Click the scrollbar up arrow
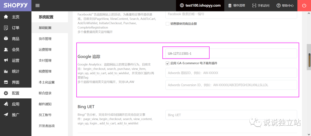 tap(309, 13)
